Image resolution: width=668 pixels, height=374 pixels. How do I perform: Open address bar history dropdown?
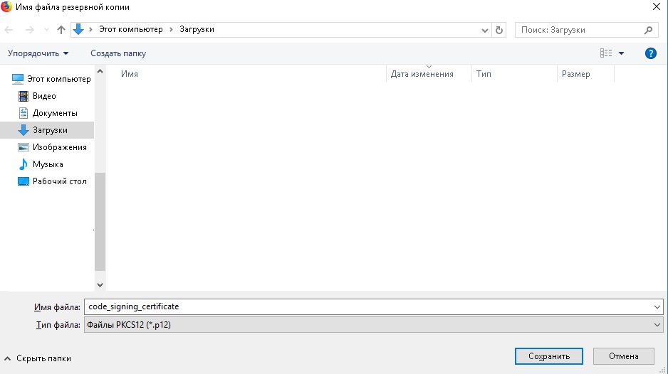tap(484, 30)
